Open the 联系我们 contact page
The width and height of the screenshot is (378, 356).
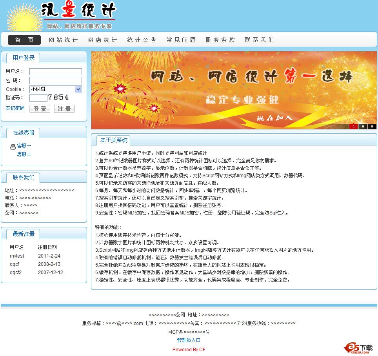point(259,40)
